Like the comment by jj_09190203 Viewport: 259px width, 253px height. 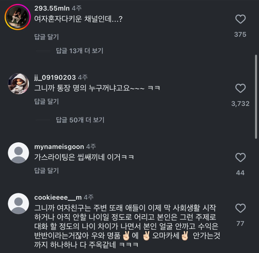[x=240, y=88]
